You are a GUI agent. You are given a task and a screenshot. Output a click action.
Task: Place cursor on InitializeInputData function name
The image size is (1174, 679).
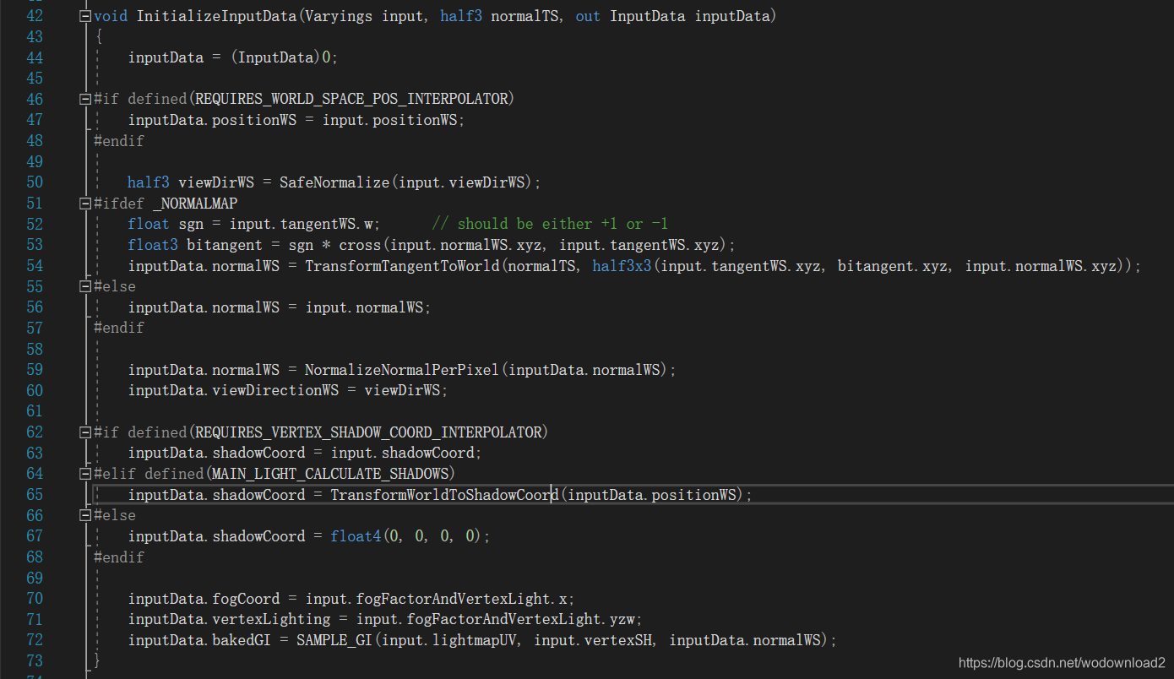click(x=215, y=16)
